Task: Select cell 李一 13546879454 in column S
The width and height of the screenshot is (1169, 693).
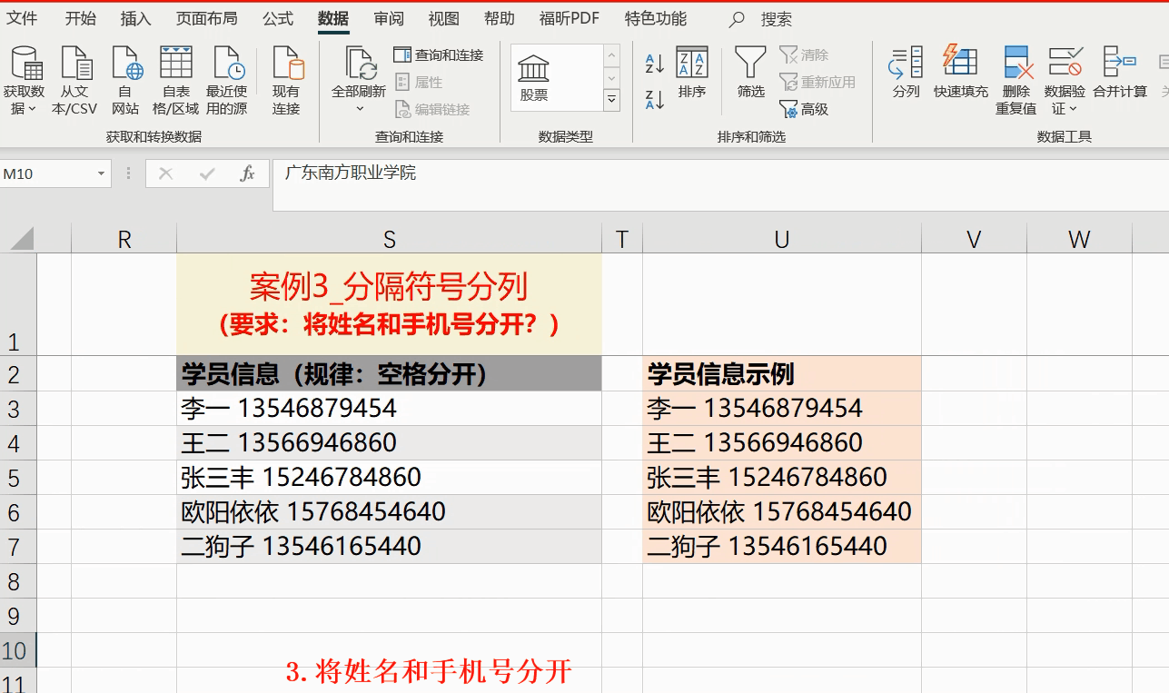Action: point(389,409)
